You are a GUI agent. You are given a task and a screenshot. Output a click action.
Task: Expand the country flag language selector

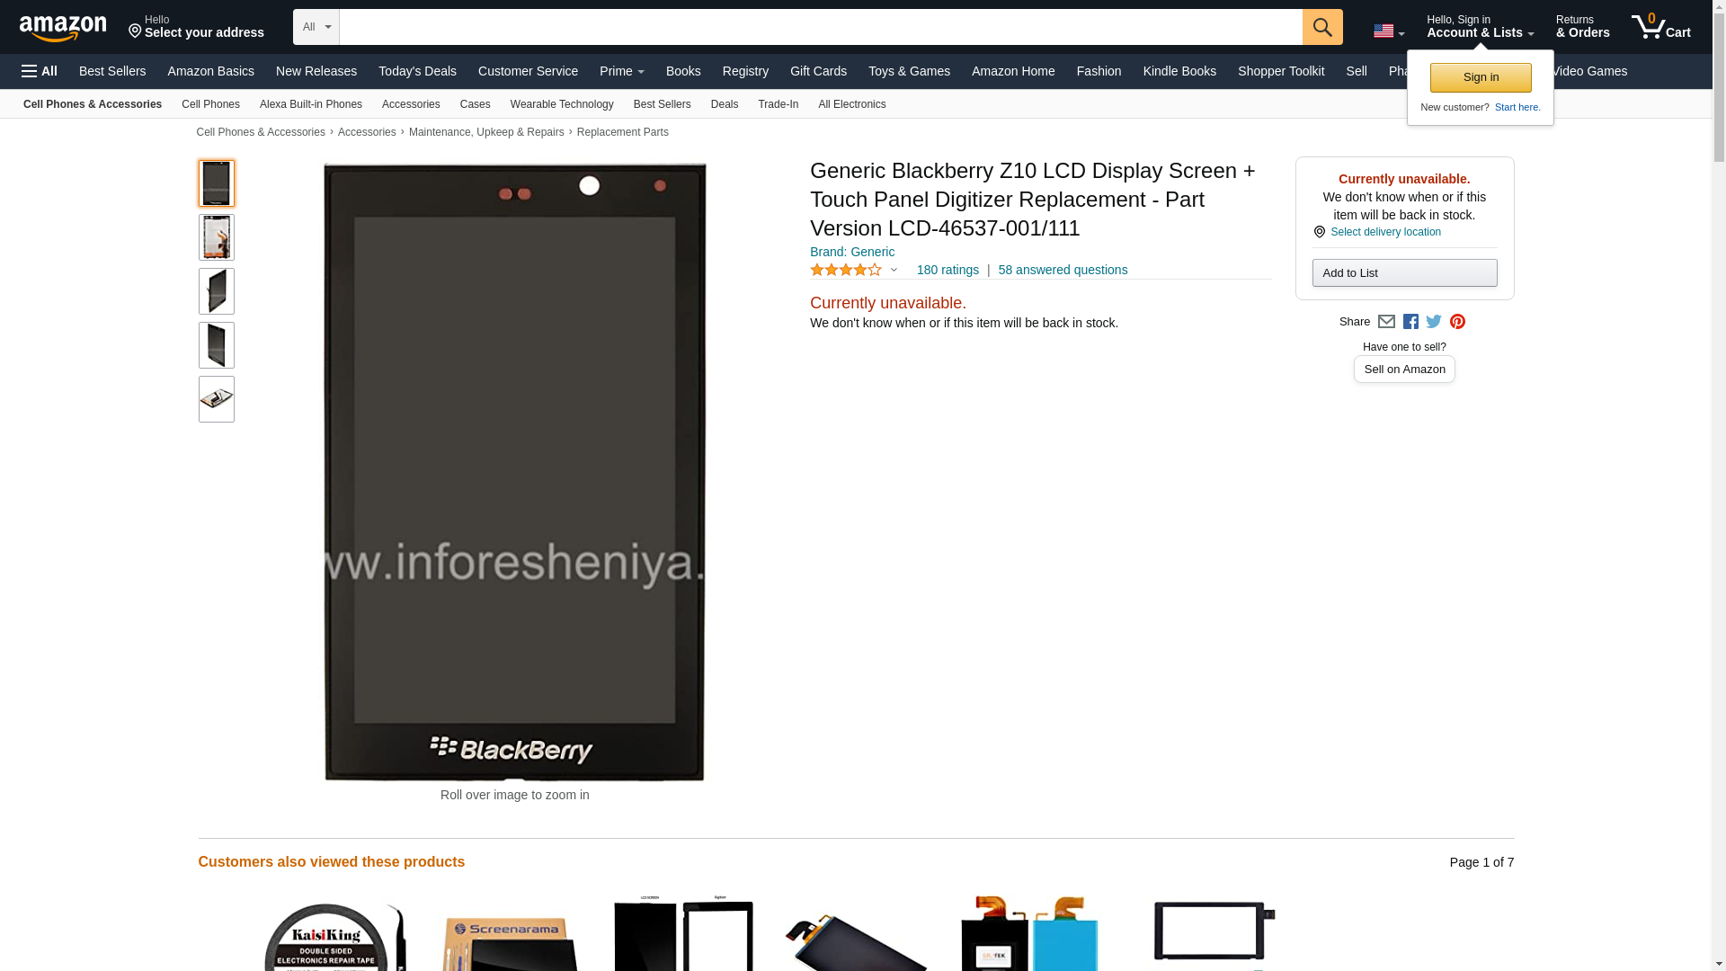1389,31
